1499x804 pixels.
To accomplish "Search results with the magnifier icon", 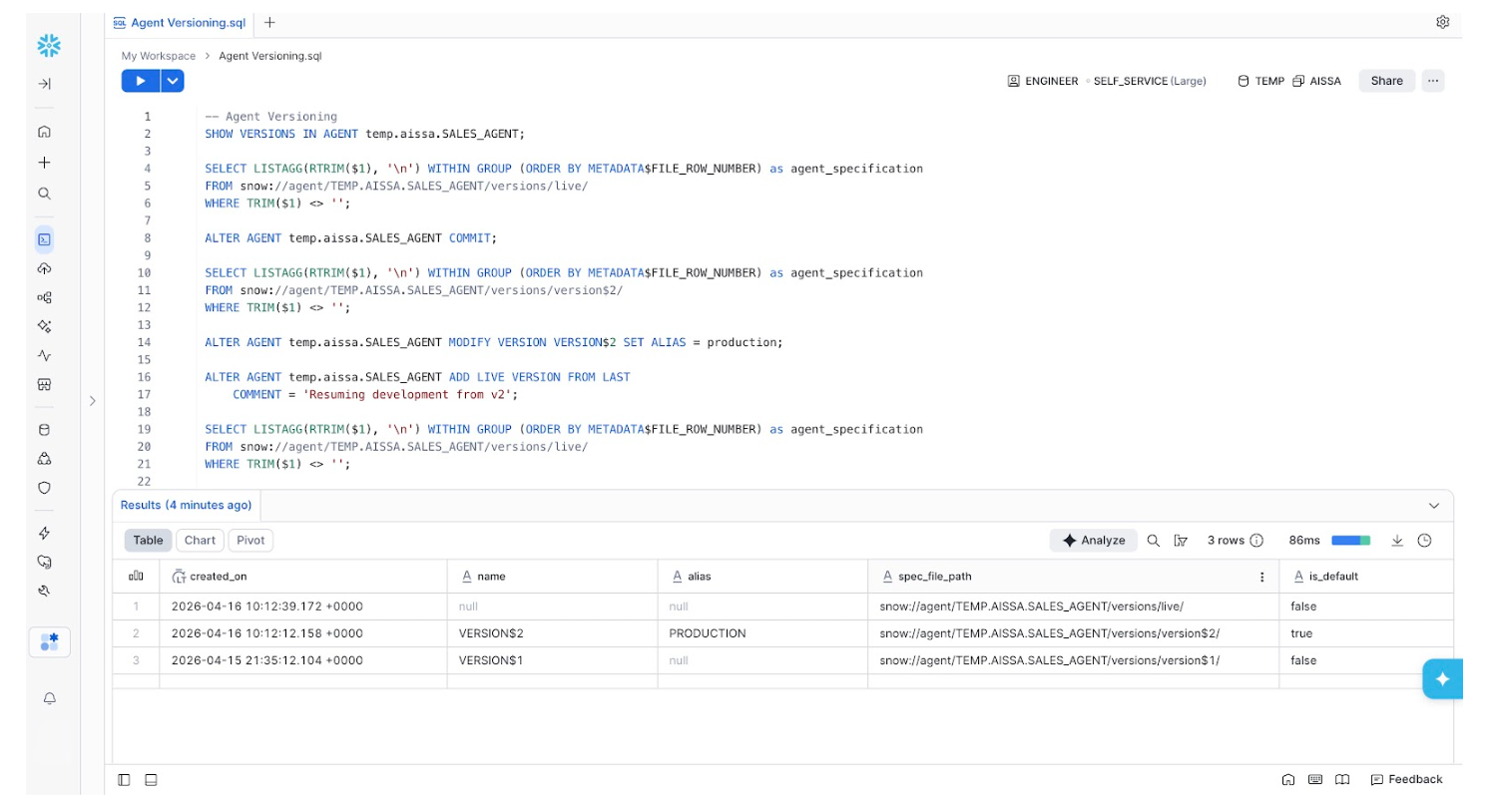I will pyautogui.click(x=1153, y=541).
